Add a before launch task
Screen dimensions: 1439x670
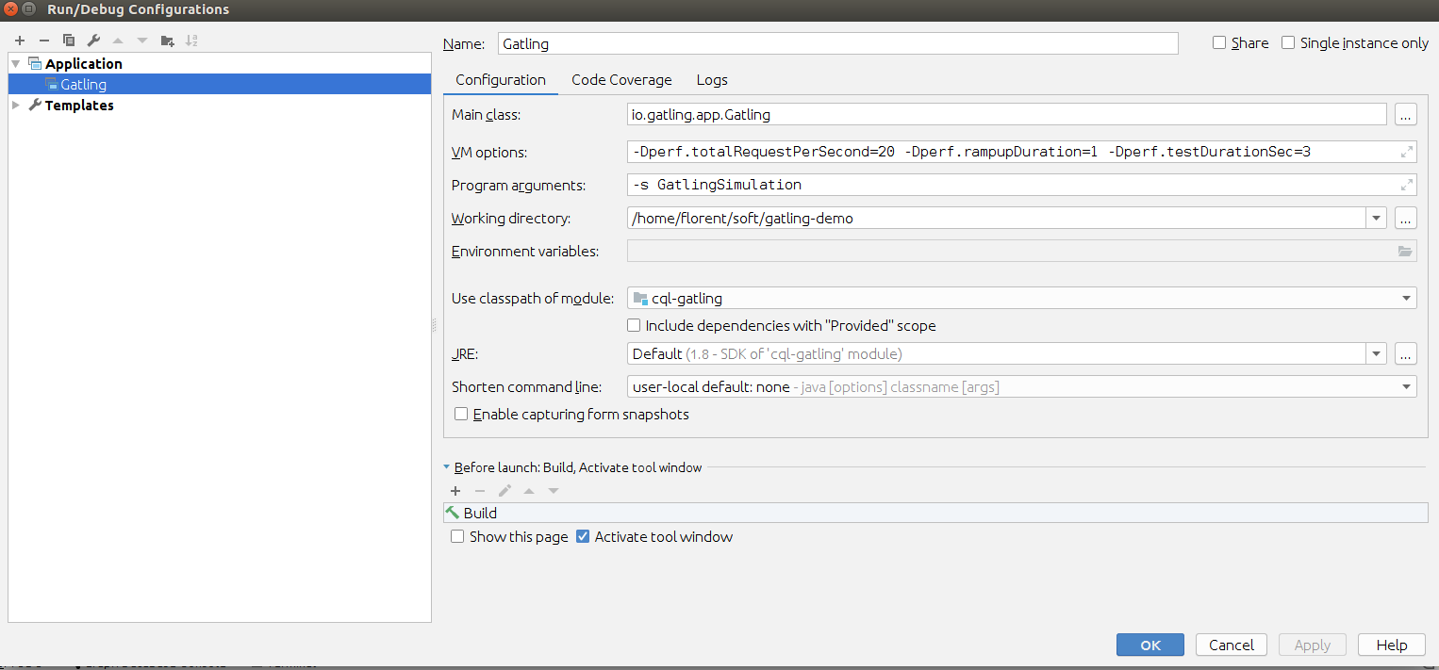click(455, 491)
